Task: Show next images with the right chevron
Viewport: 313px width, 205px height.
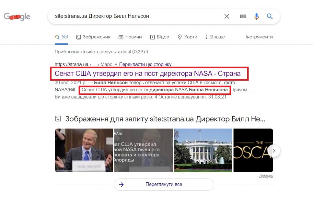Action: (x=274, y=151)
